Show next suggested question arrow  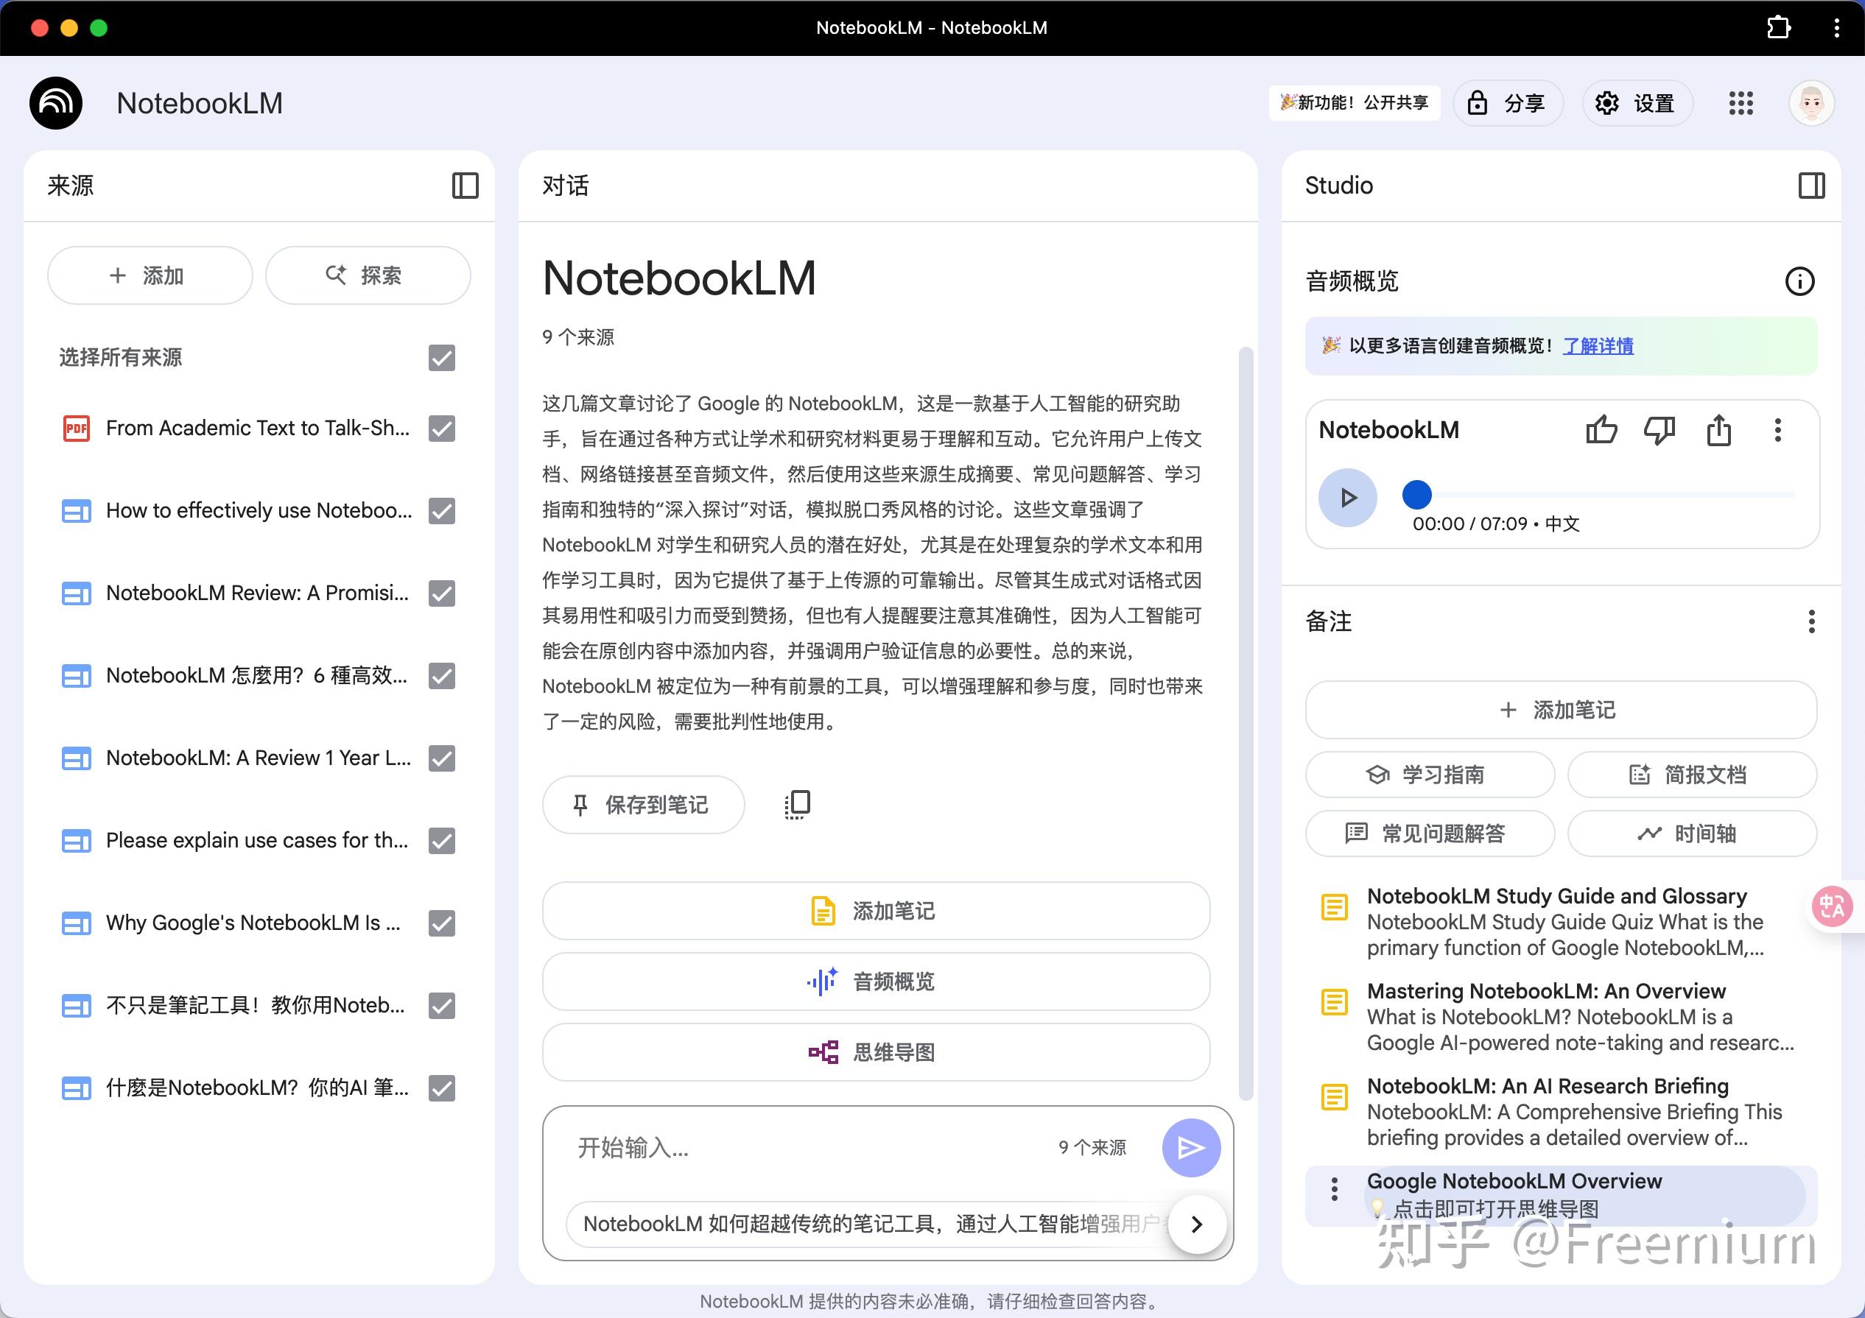coord(1196,1224)
